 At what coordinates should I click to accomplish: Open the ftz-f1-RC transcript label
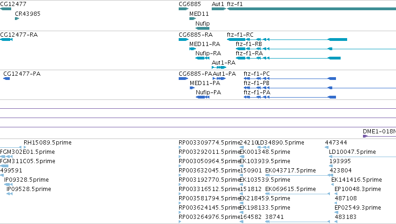point(240,34)
